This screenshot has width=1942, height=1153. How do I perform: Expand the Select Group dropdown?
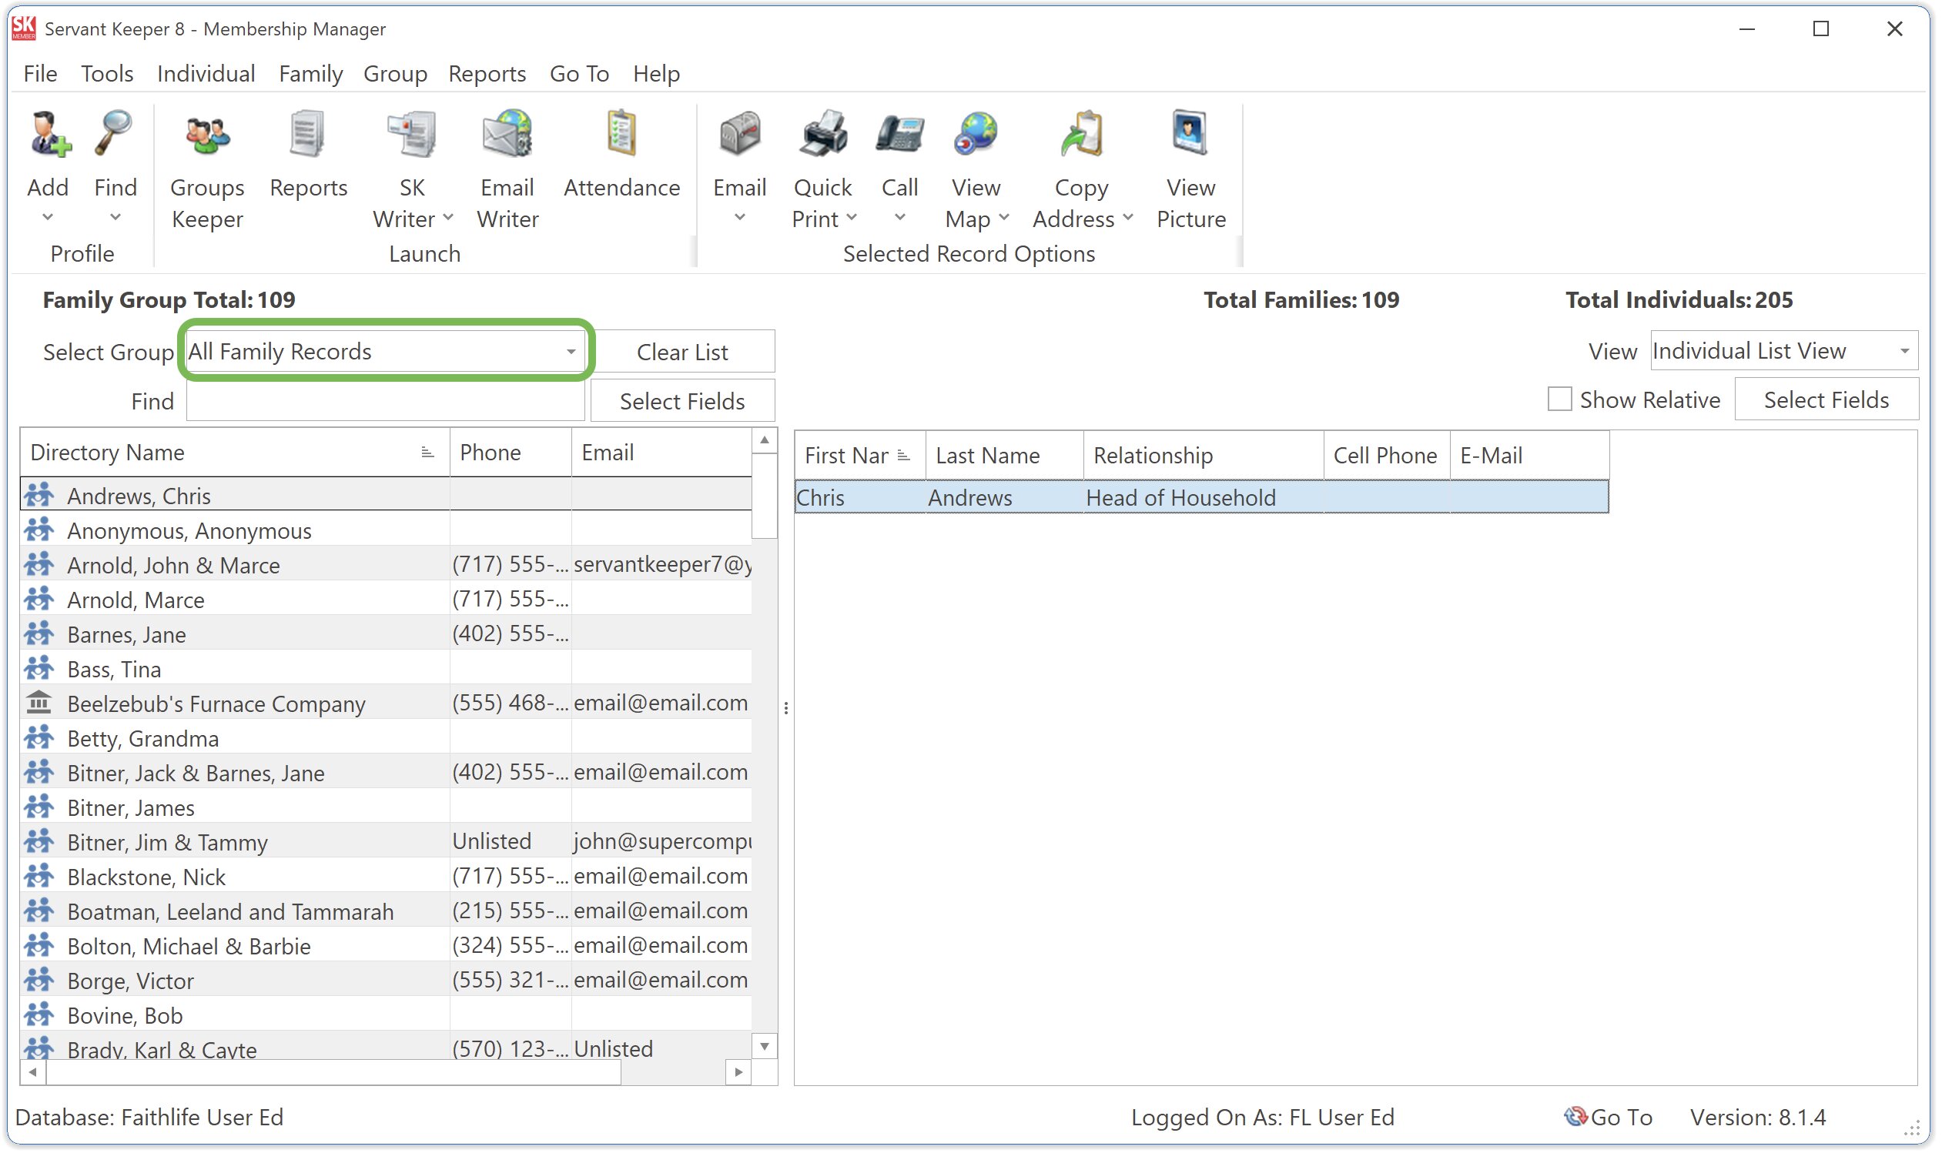pos(571,352)
